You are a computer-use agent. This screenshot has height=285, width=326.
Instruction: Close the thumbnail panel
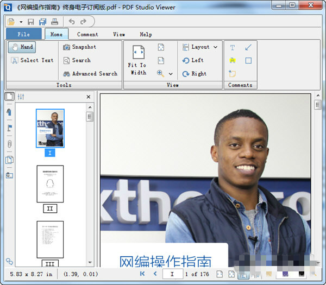pos(89,97)
